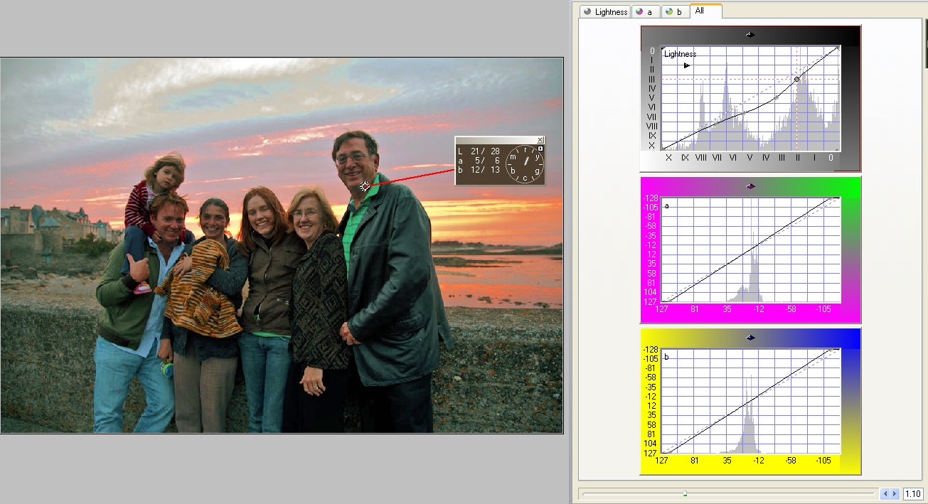Switch to the Lightness tab
Screen dimensions: 928x504
pos(606,11)
